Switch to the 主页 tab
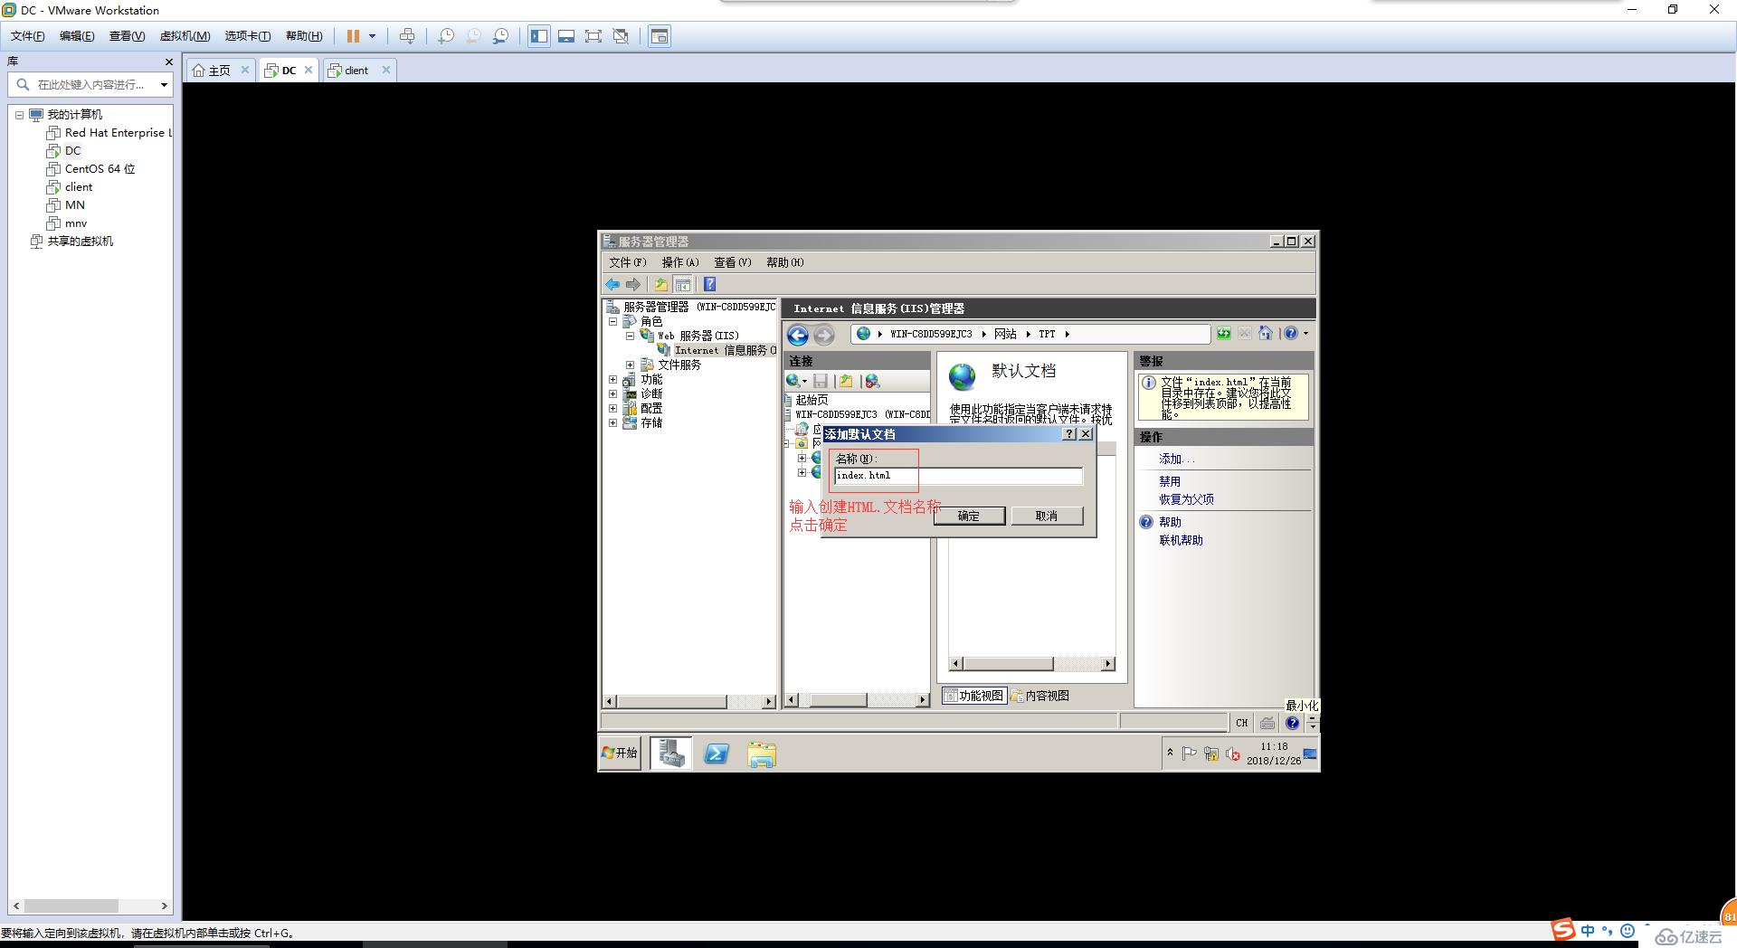Screen dimensions: 1737x948 pyautogui.click(x=212, y=70)
